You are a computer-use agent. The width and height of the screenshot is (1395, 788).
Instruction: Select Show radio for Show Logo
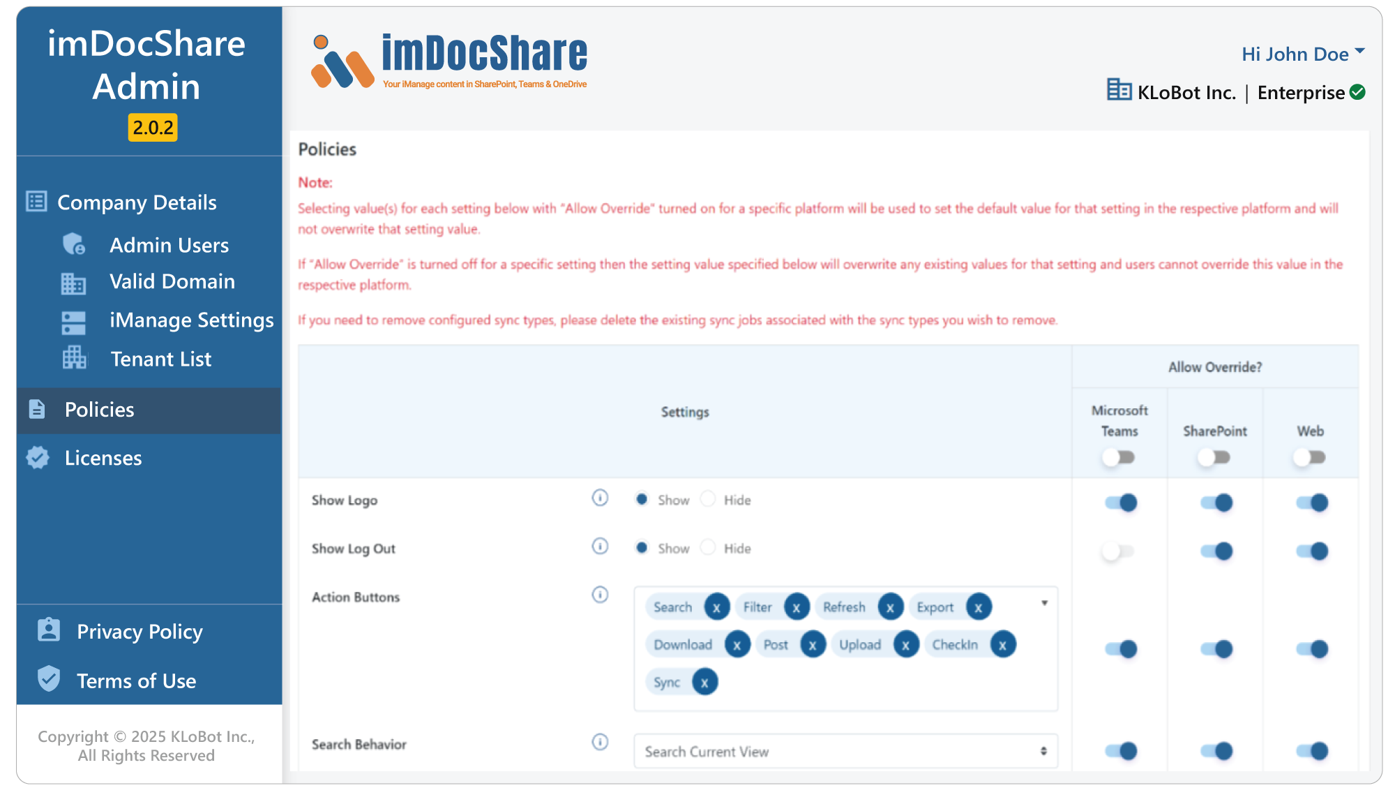(642, 499)
